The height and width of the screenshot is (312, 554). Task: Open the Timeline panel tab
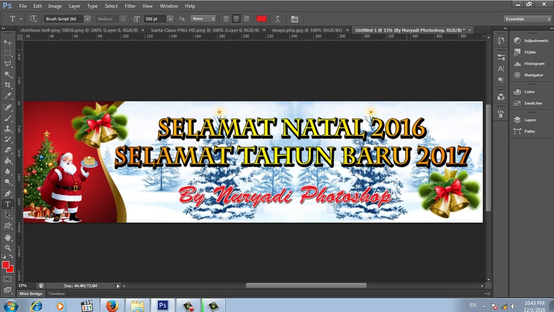click(56, 293)
